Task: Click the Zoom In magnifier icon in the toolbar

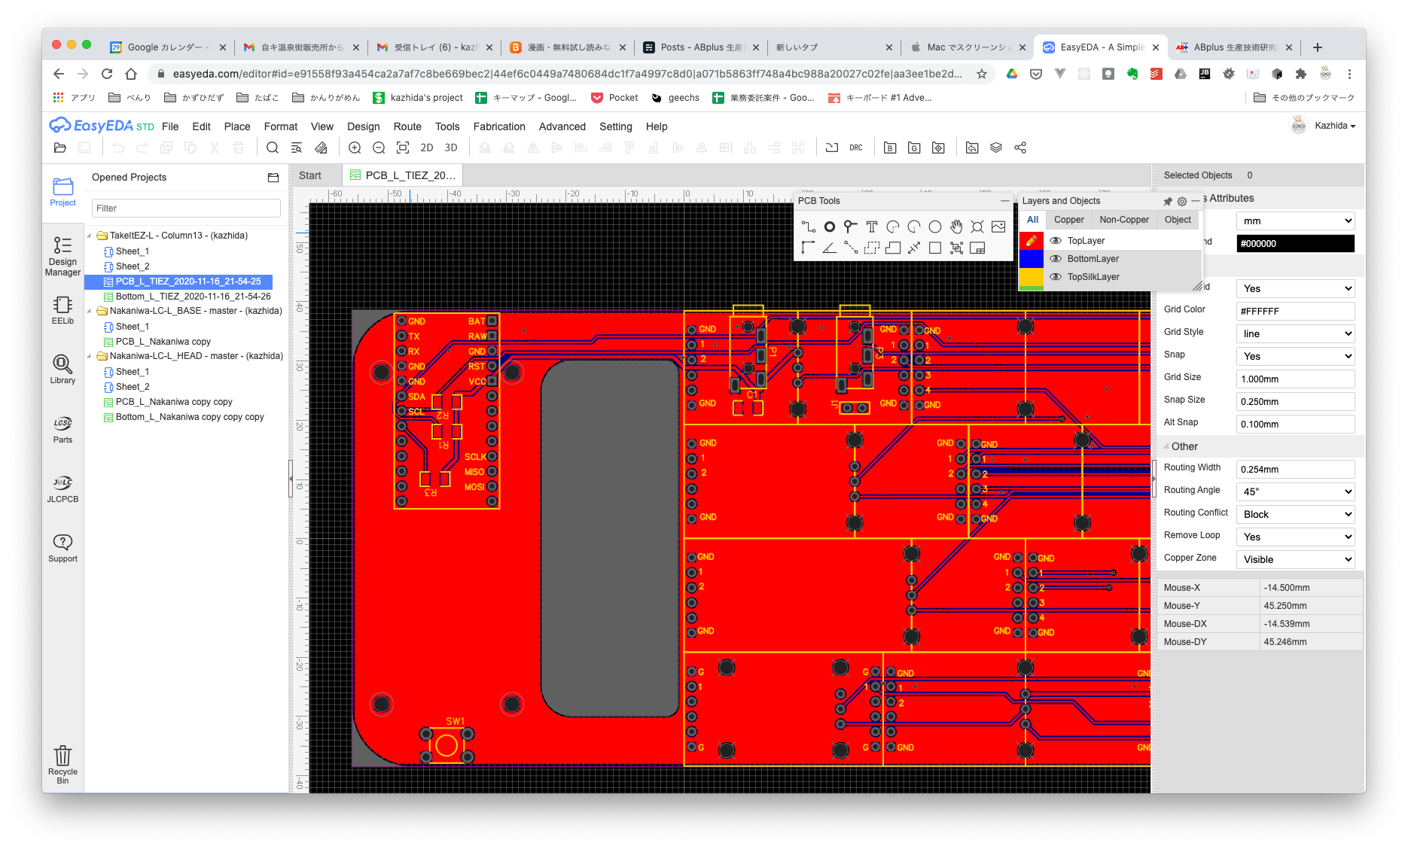Action: (355, 148)
